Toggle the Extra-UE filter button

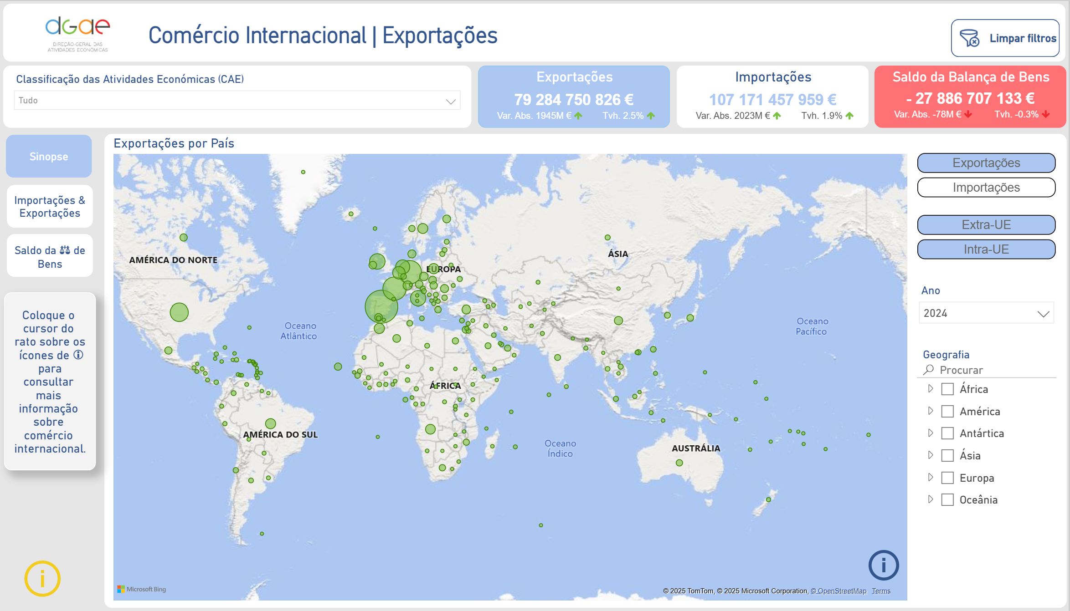(986, 225)
